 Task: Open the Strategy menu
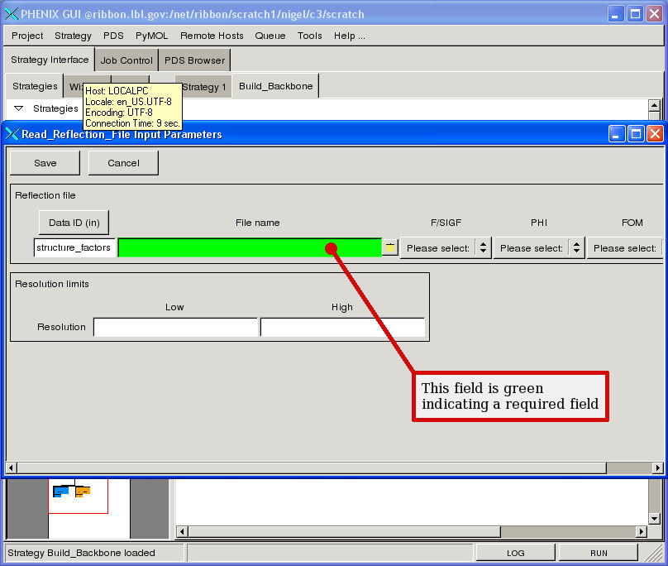click(x=73, y=36)
